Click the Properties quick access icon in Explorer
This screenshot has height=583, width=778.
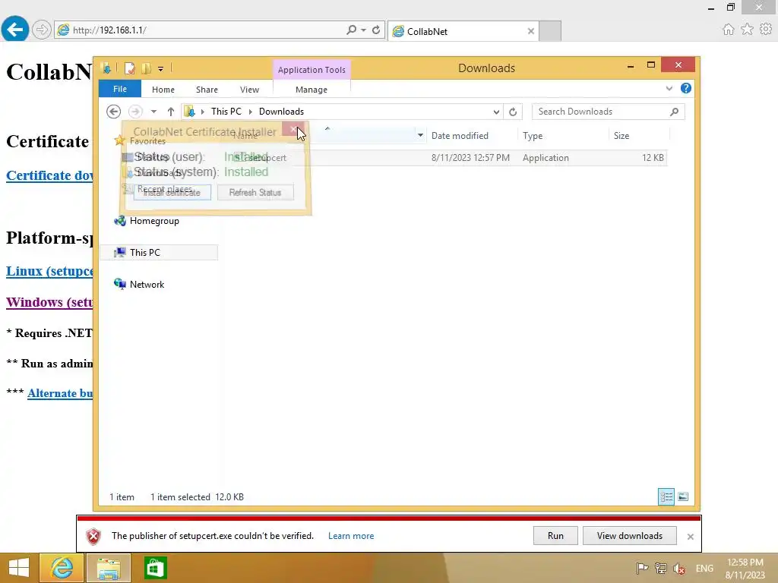(129, 68)
